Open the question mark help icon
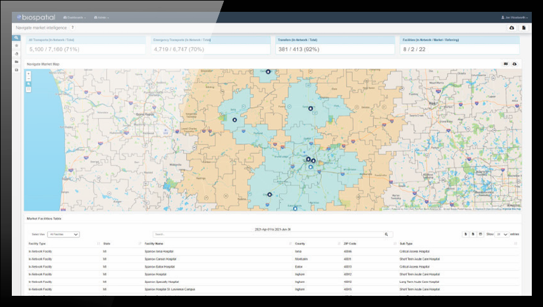543x307 pixels. (x=72, y=28)
